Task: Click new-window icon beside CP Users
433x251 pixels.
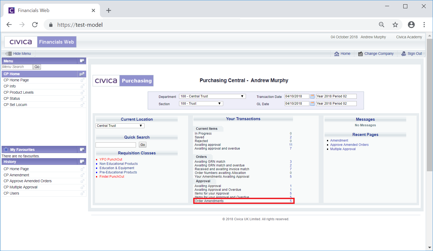Action: (82, 193)
